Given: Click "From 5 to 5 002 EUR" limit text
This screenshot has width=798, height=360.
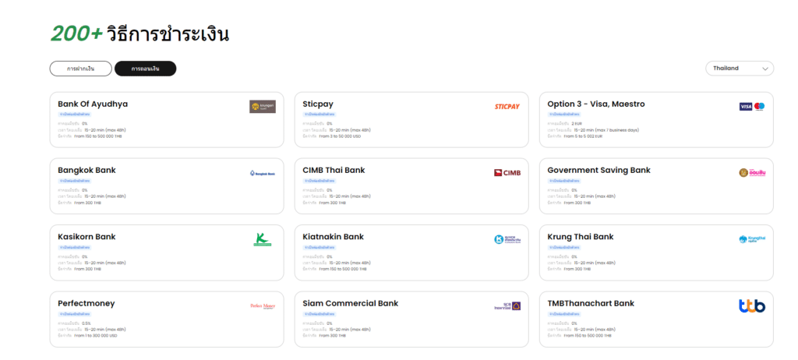Looking at the screenshot, I should tap(583, 136).
